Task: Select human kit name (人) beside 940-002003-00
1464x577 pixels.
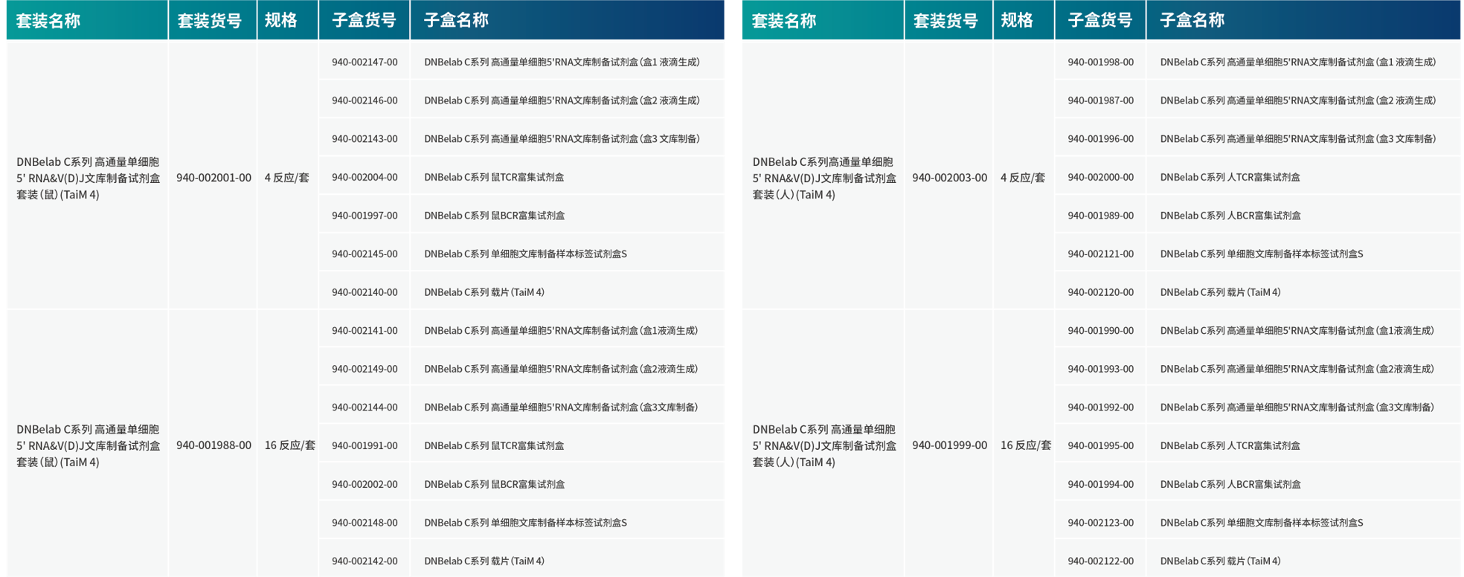Action: [824, 178]
